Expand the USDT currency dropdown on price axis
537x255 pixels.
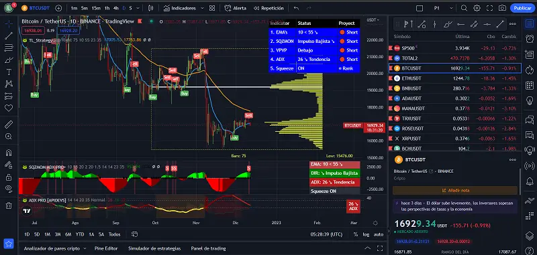(x=373, y=20)
